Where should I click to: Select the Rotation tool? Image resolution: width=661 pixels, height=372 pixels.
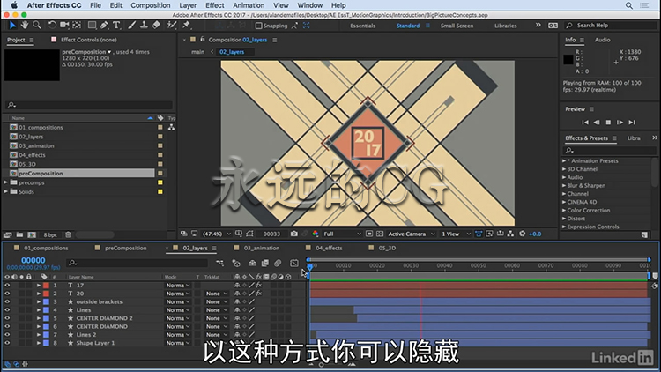52,26
